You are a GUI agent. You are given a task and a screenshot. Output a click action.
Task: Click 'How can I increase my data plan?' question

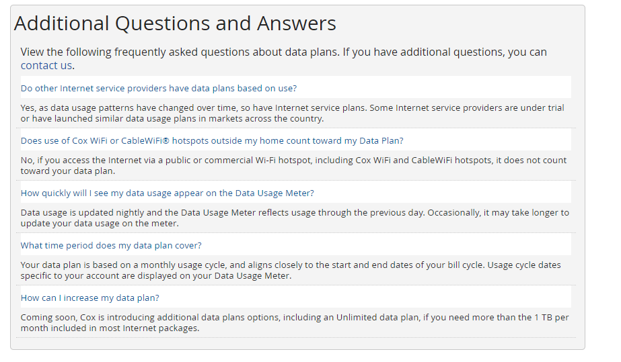point(89,298)
